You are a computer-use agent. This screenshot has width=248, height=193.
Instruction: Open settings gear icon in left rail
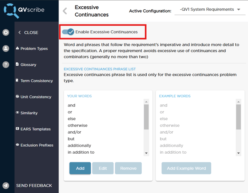(x=6, y=33)
